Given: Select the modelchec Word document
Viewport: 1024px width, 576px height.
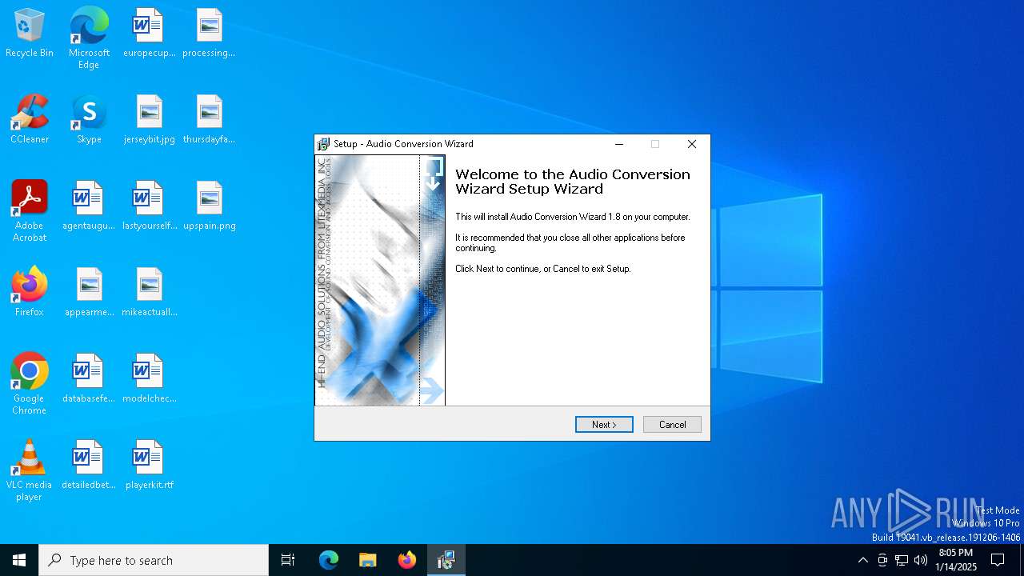Looking at the screenshot, I should (149, 379).
